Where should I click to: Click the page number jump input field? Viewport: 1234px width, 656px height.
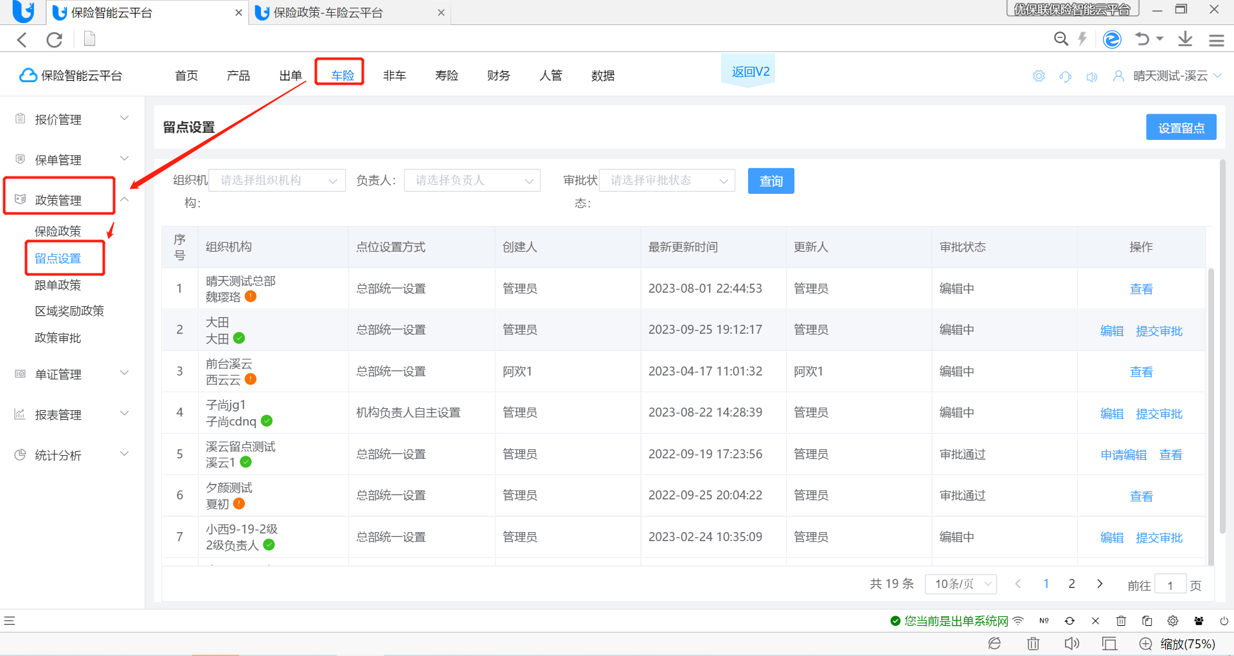(1170, 585)
